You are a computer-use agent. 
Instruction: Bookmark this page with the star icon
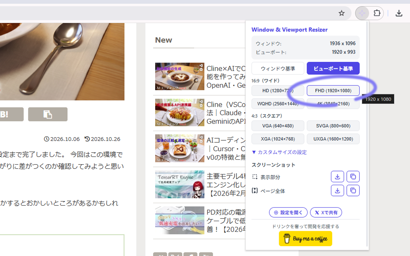[341, 13]
